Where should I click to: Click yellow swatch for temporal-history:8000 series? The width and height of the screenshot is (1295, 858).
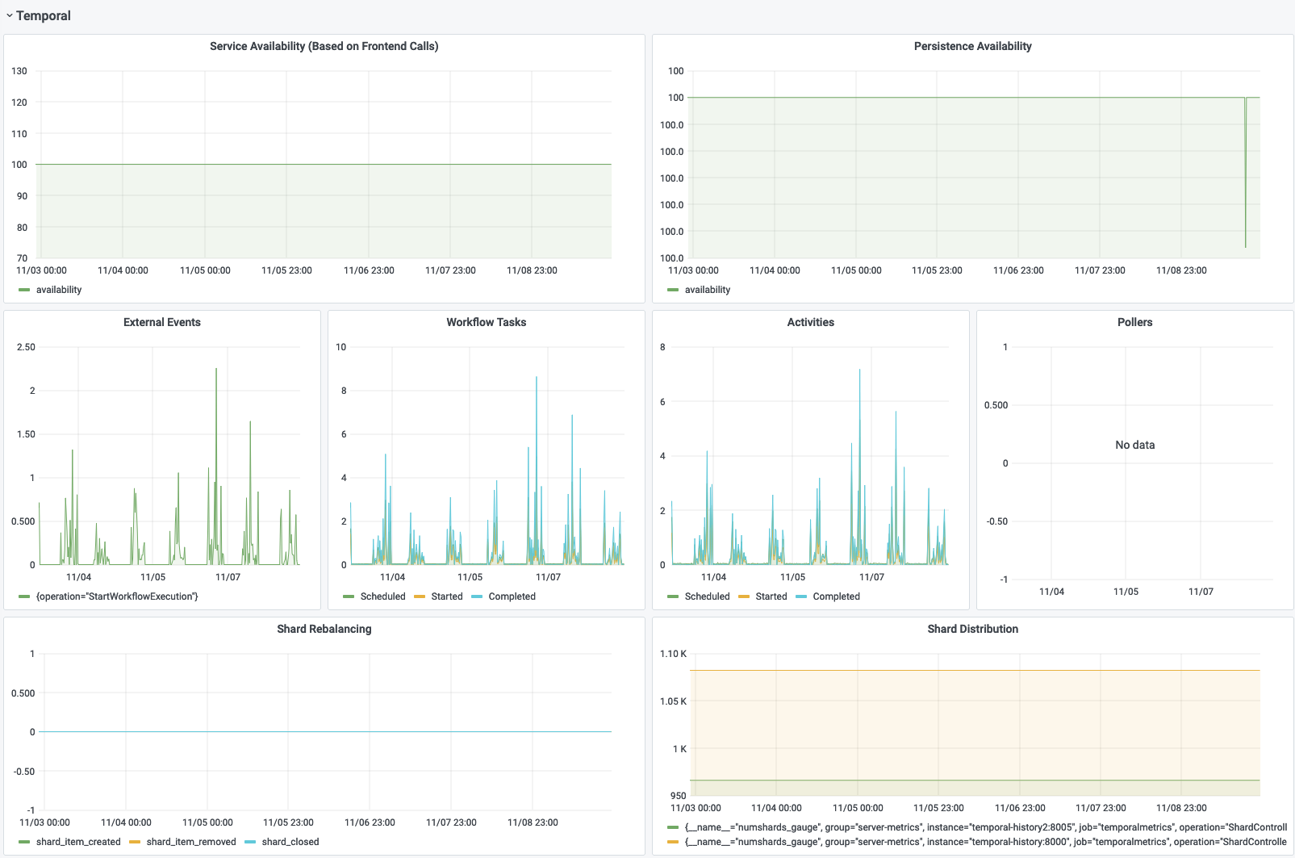[x=673, y=842]
